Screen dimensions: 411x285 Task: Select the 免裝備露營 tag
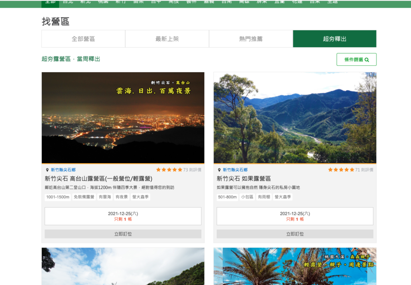84,197
